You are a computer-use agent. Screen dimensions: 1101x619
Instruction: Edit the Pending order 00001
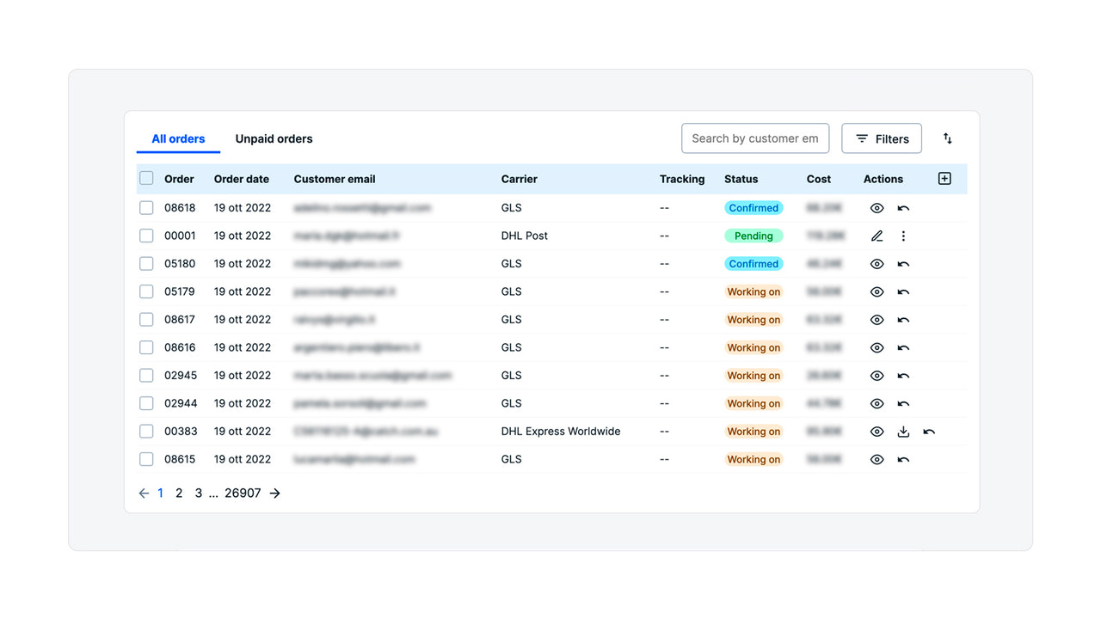point(876,236)
